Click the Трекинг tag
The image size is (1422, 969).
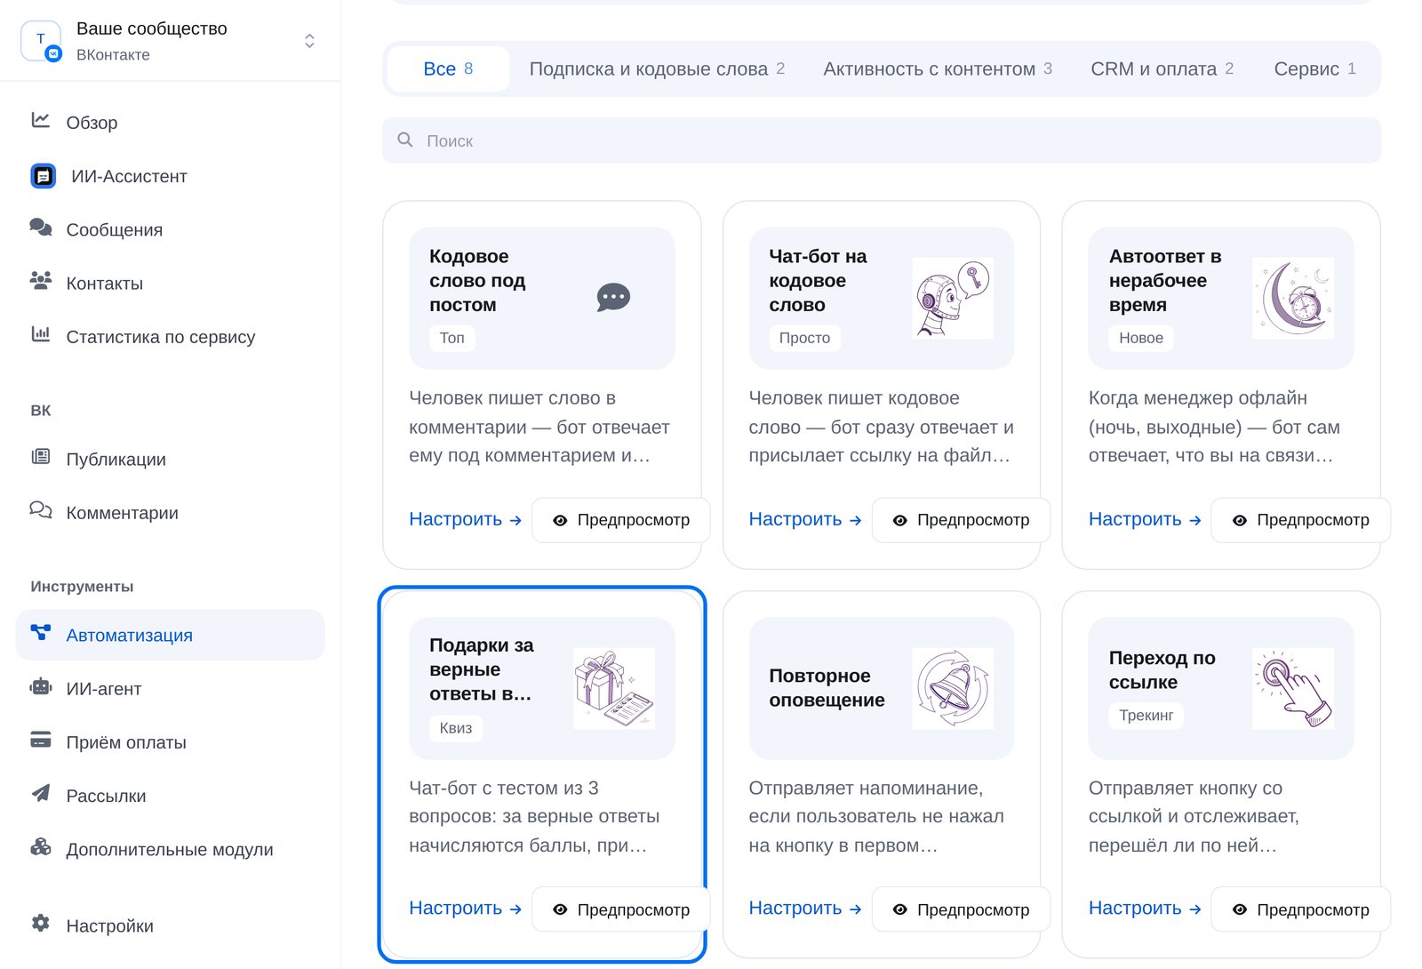1146,716
